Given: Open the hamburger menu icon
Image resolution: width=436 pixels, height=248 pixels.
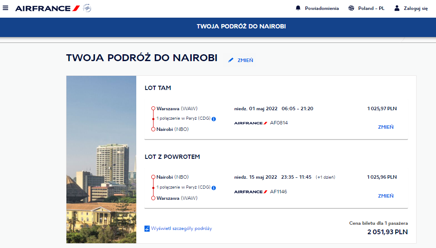Looking at the screenshot, I should pyautogui.click(x=6, y=8).
